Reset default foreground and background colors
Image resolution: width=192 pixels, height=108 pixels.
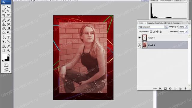(3, 61)
